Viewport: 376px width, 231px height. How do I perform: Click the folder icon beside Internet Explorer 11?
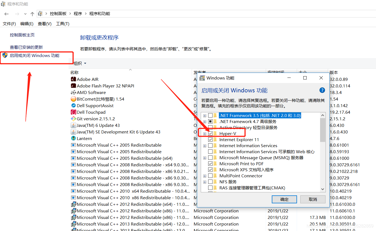[215, 139]
